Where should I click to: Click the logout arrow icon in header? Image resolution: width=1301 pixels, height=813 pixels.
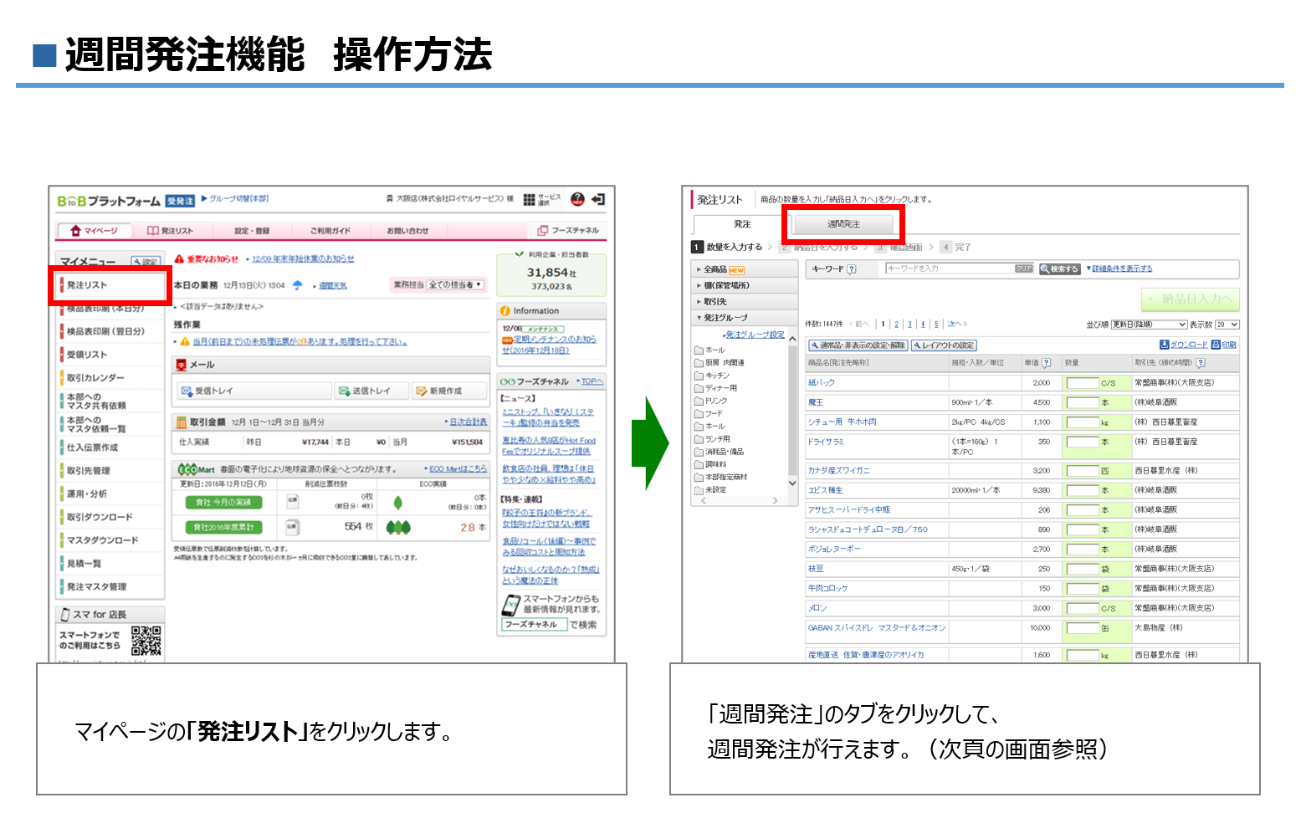click(x=597, y=199)
